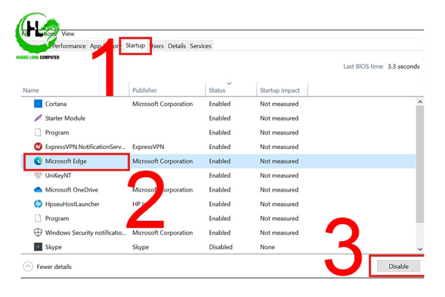
Task: Select the Microsoft Edge entry
Action: tap(66, 161)
